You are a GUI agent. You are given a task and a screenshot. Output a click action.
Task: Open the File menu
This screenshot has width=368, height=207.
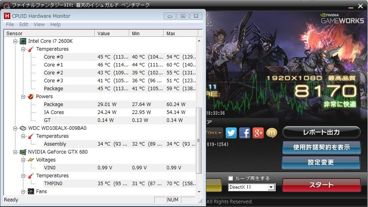point(10,25)
